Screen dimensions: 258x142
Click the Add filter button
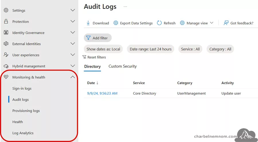pos(98,38)
